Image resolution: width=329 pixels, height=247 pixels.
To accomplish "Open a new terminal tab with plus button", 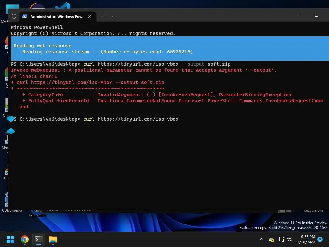I will [103, 16].
